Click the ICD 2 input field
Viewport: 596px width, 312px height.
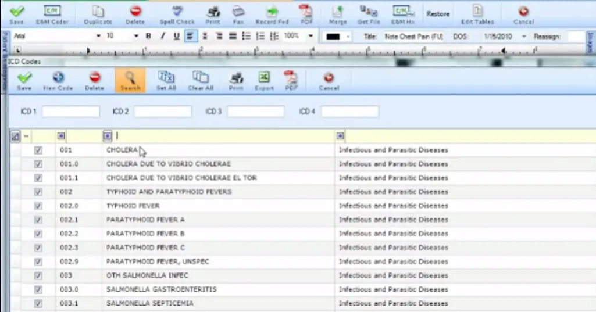click(x=163, y=112)
